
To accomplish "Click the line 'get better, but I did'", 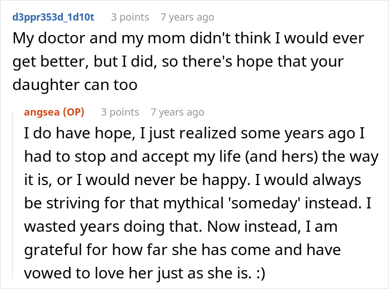I will click(x=178, y=62).
